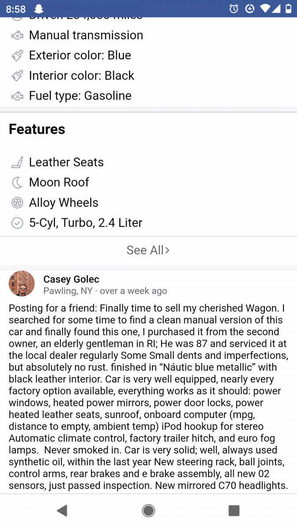
Task: Tap the alarm clock status icon
Action: pyautogui.click(x=234, y=9)
